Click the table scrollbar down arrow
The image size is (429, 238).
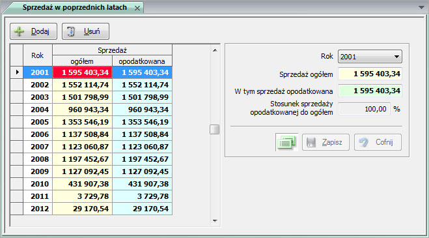(215, 220)
